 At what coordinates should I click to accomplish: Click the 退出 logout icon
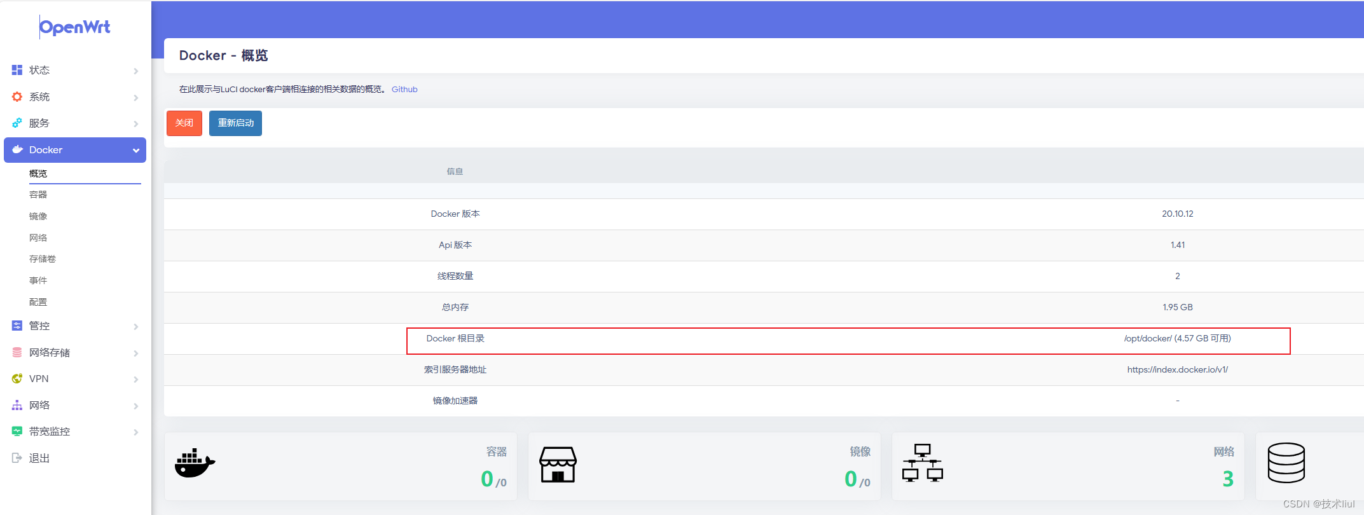pos(17,458)
